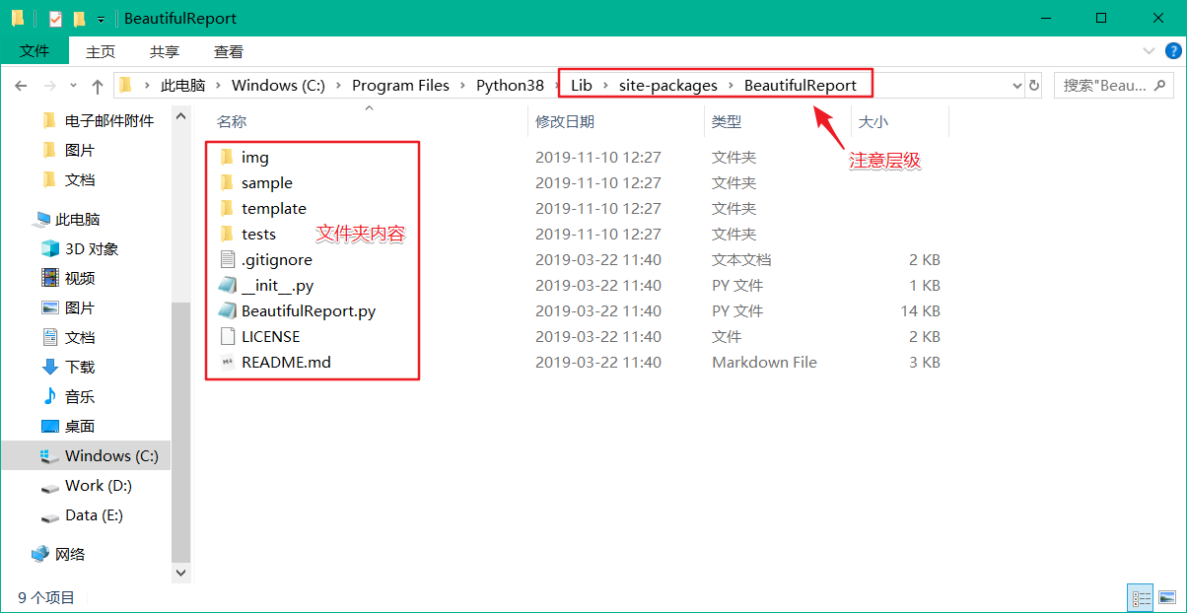Click the 网络 network icon
This screenshot has width=1187, height=613.
click(x=40, y=554)
